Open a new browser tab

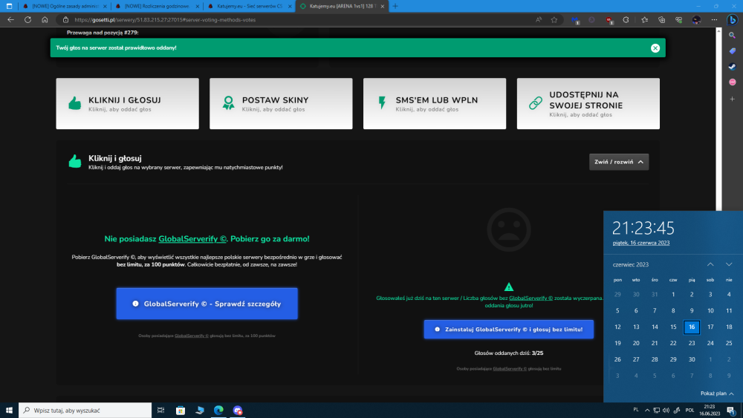point(395,6)
